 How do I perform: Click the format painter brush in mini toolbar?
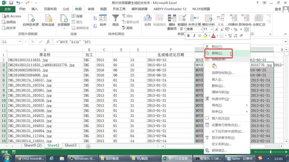click(x=241, y=36)
